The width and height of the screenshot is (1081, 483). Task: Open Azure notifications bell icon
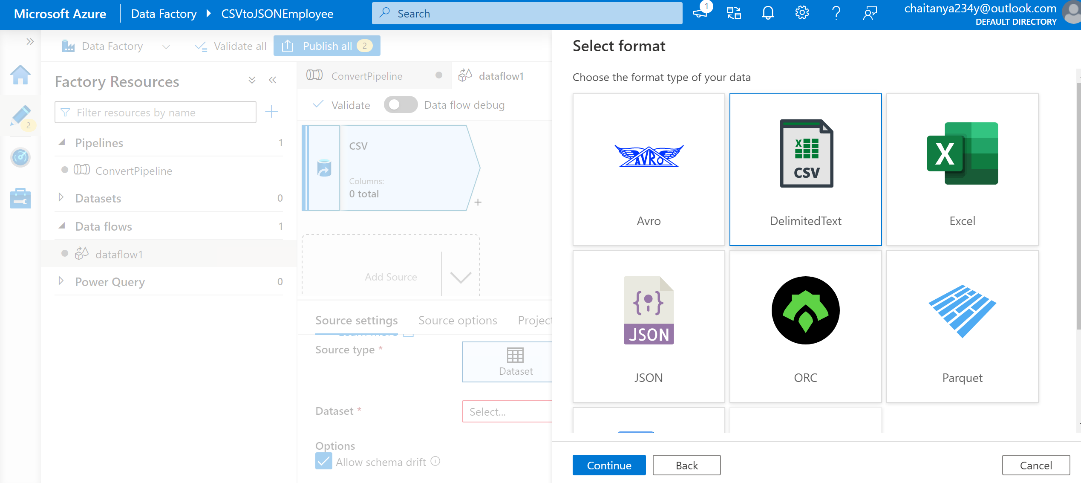point(767,13)
